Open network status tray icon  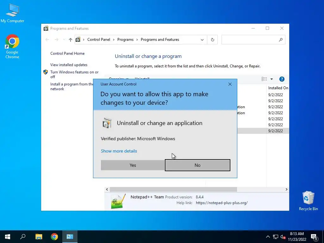276,237
